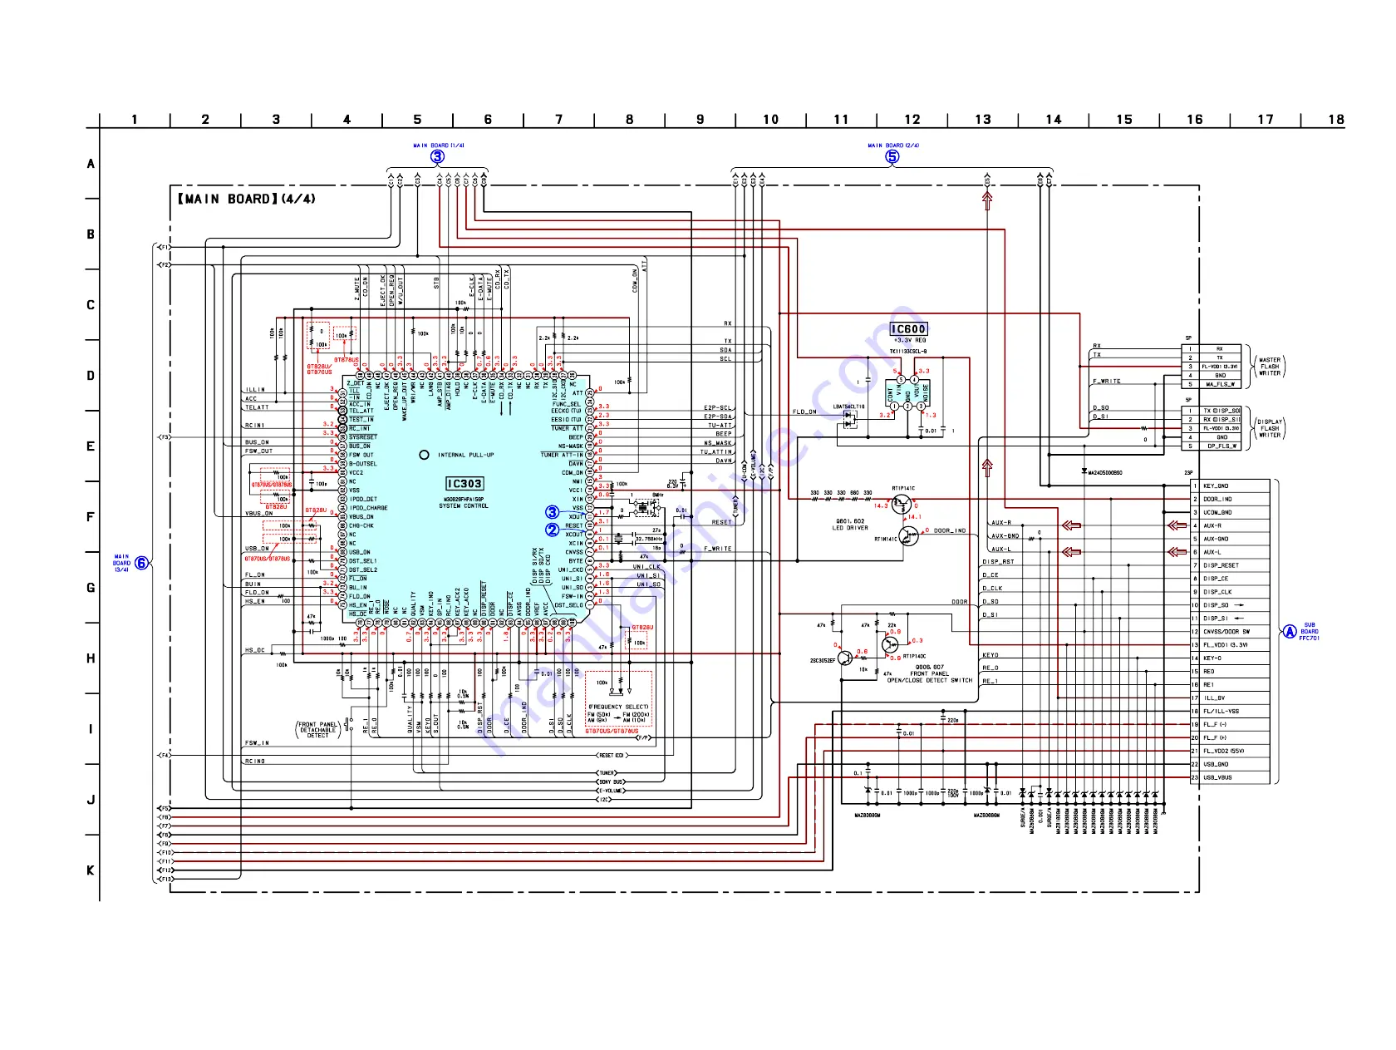Click USB_GND on connector pin 22
This screenshot has width=1396, height=1050.
point(1216,765)
